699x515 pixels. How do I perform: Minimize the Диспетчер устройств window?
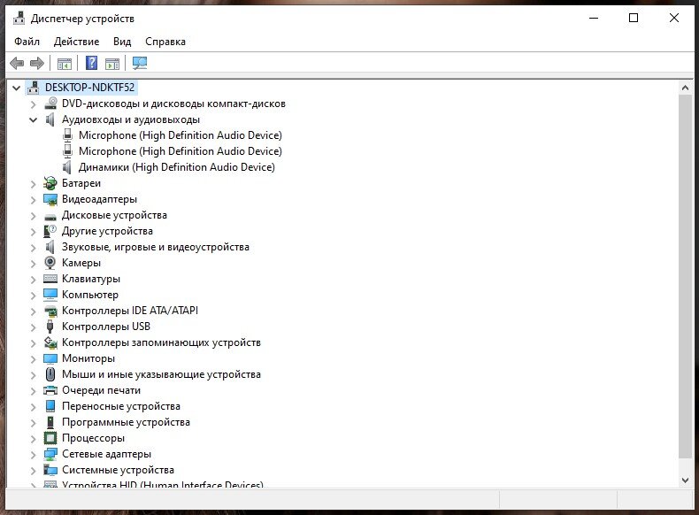(x=594, y=18)
